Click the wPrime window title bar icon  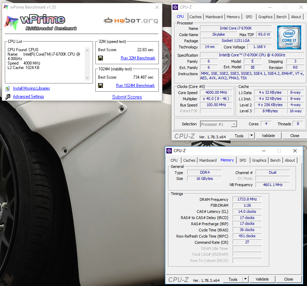coord(6,7)
